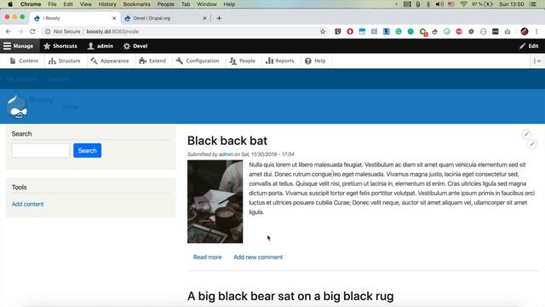Click inside the search text field
545x307 pixels.
41,150
